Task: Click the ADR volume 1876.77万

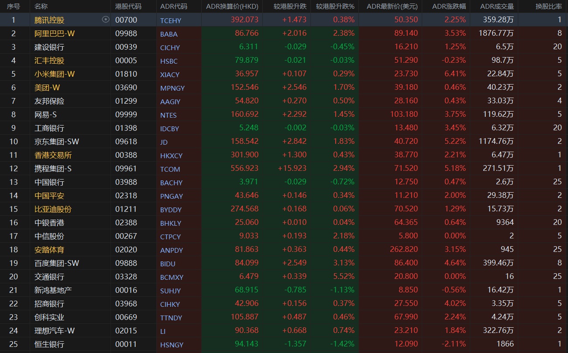Action: point(496,34)
